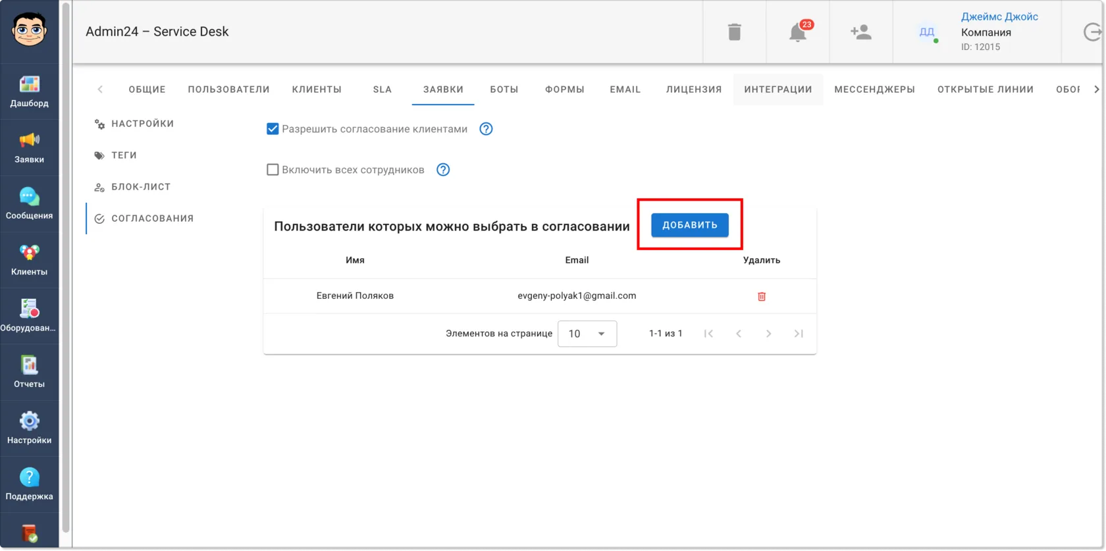Open the Оборудование section in sidebar
This screenshot has height=551, width=1106.
coord(29,317)
